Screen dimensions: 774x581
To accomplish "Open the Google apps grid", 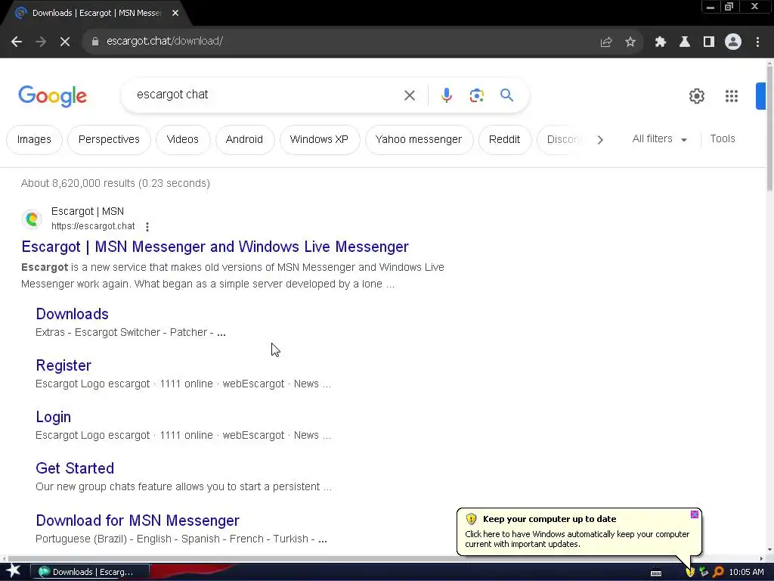I will tap(732, 96).
